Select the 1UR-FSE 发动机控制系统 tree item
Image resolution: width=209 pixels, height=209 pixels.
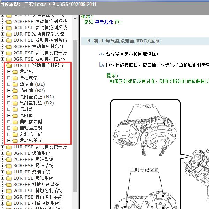point(40,40)
